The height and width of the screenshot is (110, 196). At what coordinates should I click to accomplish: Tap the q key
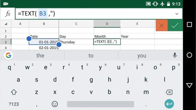point(9,67)
